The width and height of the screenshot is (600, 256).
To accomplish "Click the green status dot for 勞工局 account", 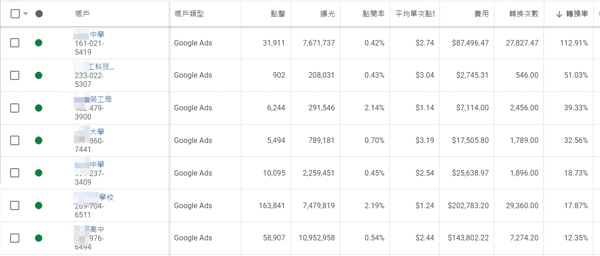I will (39, 108).
